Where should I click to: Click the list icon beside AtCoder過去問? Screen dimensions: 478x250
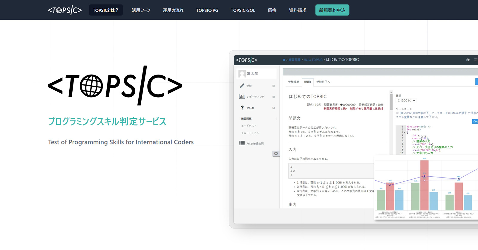click(242, 143)
